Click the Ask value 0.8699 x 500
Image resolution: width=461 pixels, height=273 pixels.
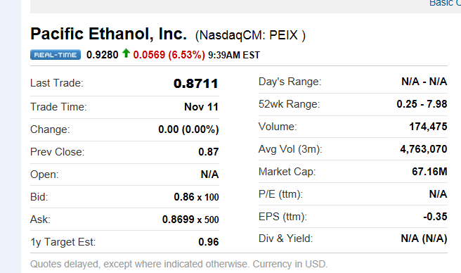tap(190, 220)
